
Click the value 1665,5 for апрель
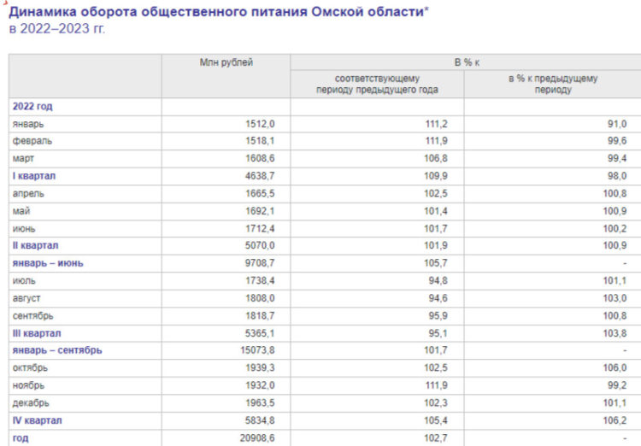260,194
